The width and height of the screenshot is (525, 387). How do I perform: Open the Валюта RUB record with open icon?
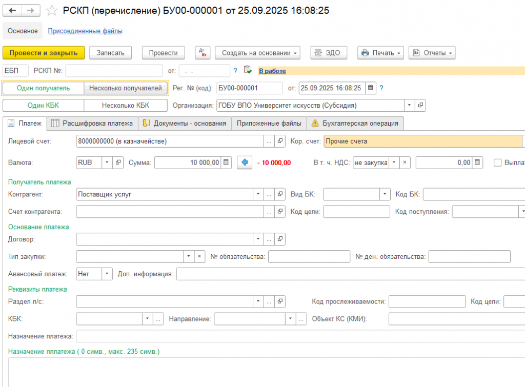pos(118,162)
